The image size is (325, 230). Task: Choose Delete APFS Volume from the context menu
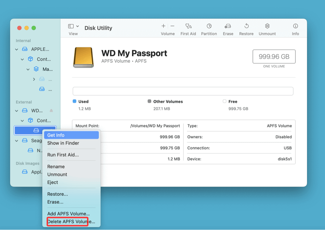67,222
